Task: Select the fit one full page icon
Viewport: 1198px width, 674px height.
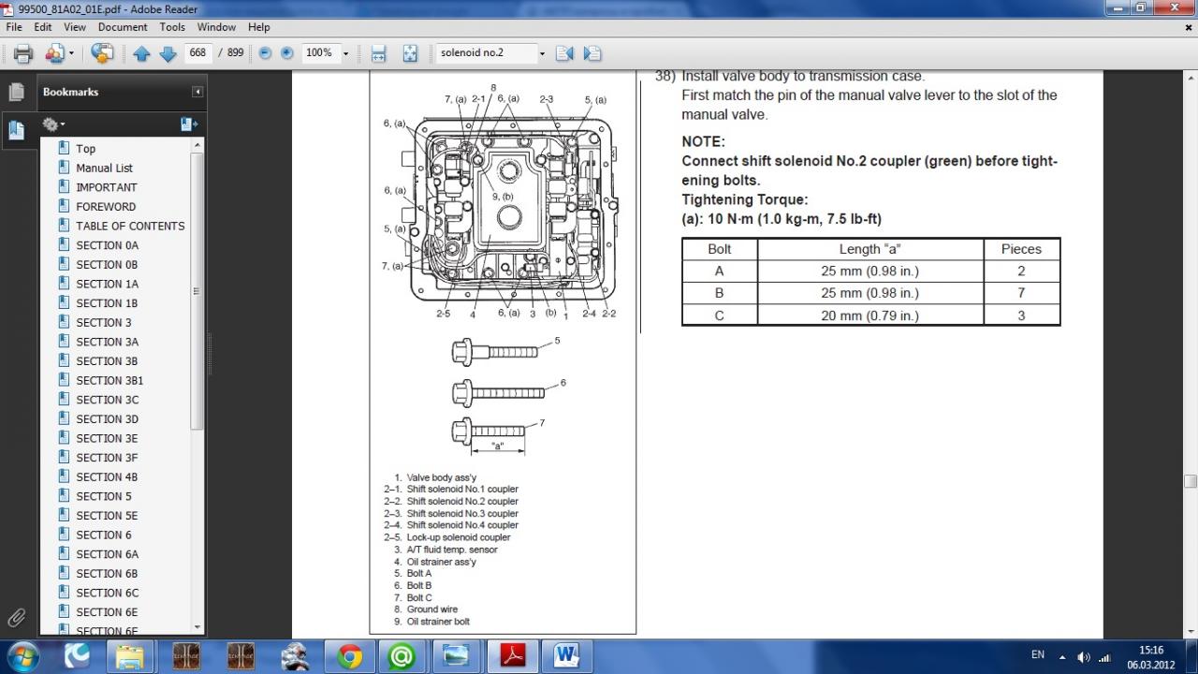Action: point(410,53)
